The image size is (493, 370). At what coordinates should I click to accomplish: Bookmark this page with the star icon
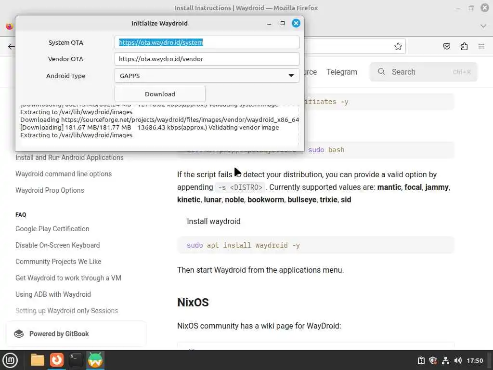coord(398,46)
